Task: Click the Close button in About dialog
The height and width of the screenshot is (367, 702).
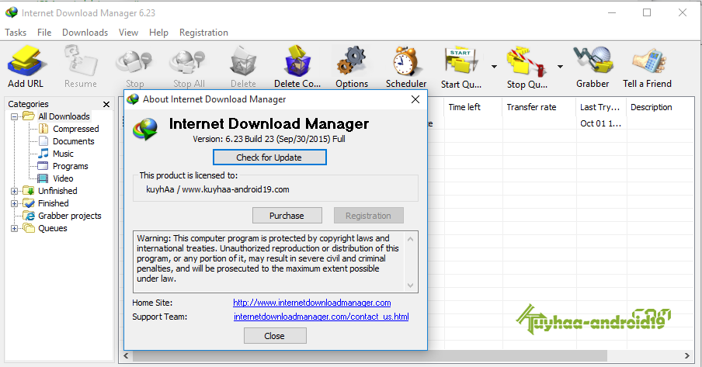Action: point(275,336)
